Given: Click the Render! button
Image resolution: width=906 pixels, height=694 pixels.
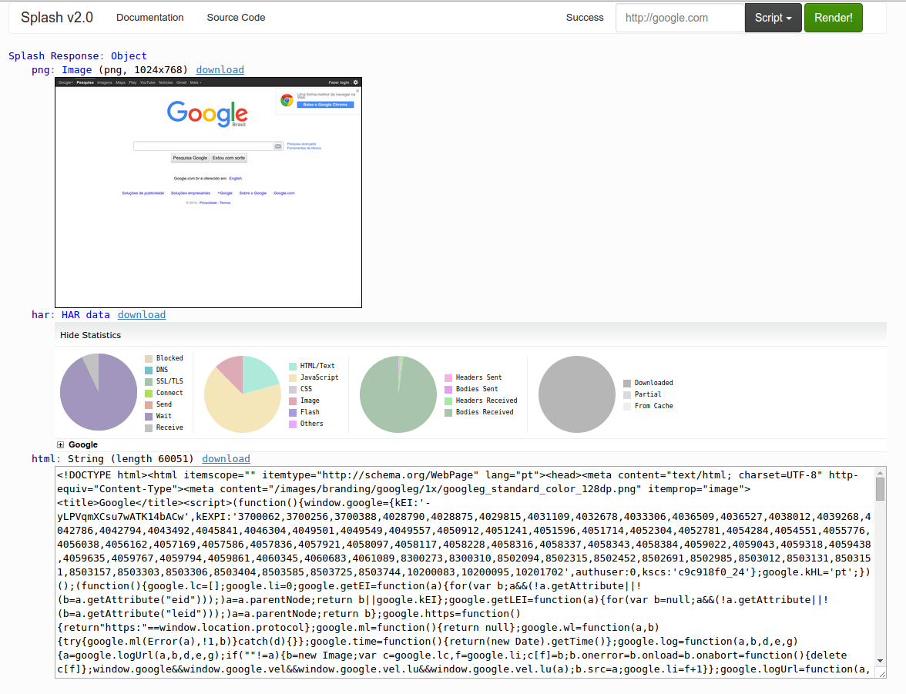Looking at the screenshot, I should click(x=834, y=18).
